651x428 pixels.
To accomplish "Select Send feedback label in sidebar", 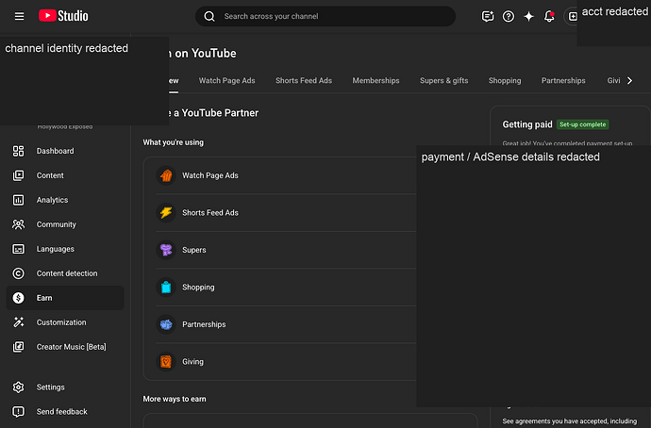I will click(62, 412).
